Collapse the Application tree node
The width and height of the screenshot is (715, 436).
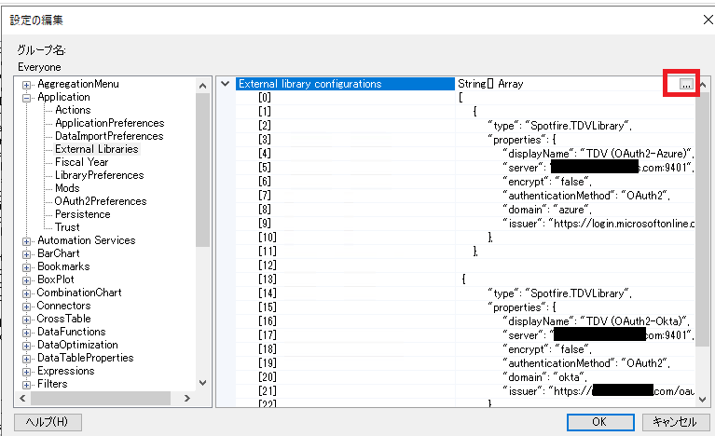[x=26, y=98]
